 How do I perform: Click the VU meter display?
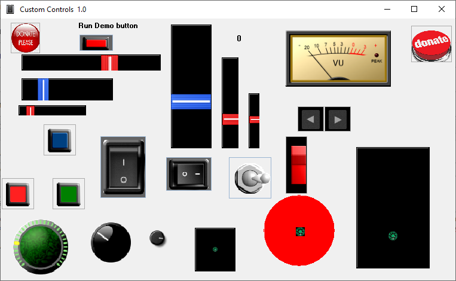[338, 57]
